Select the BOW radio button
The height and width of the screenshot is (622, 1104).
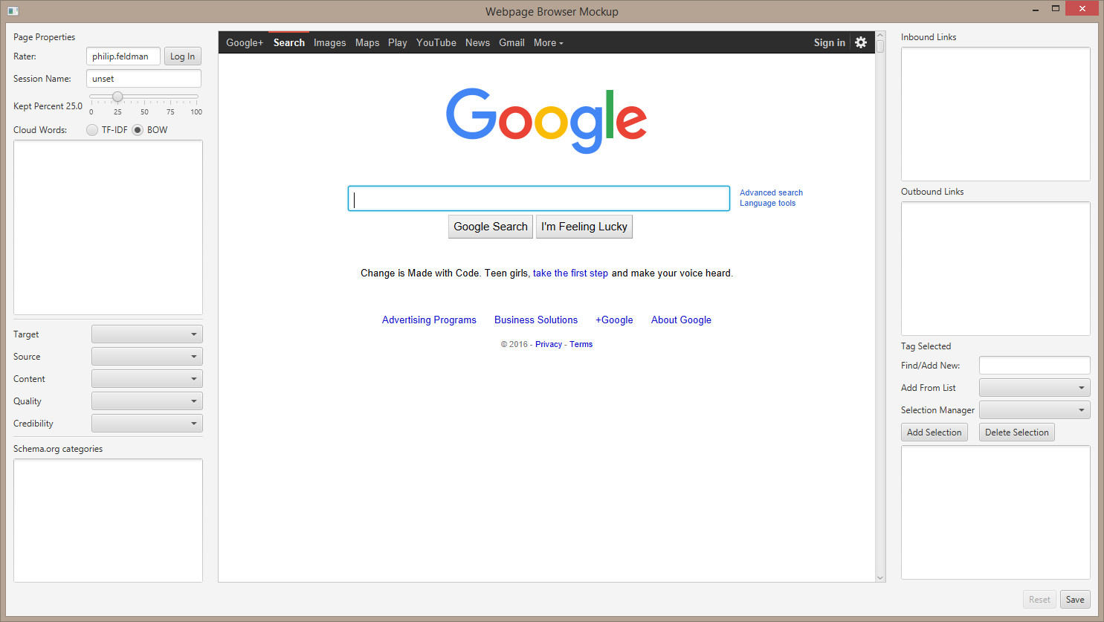(138, 130)
